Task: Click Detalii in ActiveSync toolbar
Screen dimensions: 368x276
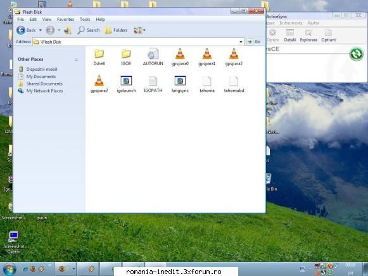Action: pos(290,35)
